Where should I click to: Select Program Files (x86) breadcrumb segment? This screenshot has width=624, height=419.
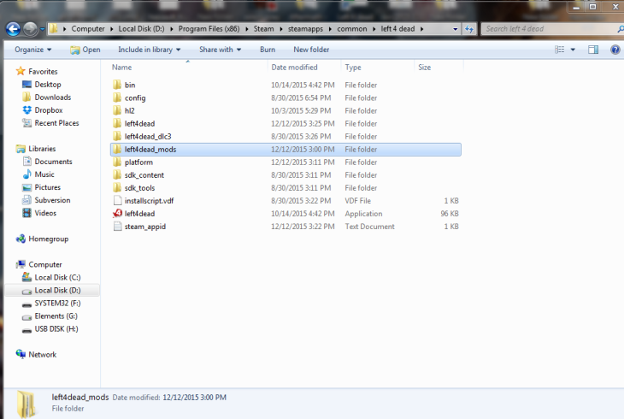click(x=209, y=29)
